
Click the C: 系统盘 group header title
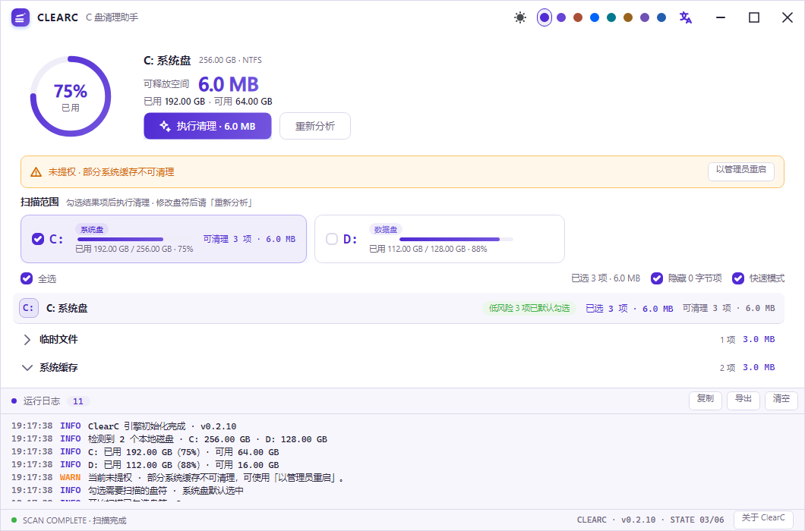point(67,308)
